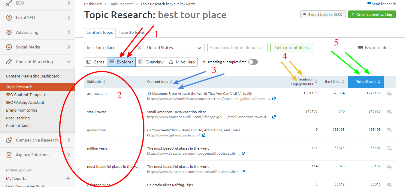Click Order content writing button
Image resolution: width=405 pixels, height=187 pixels.
click(x=372, y=14)
